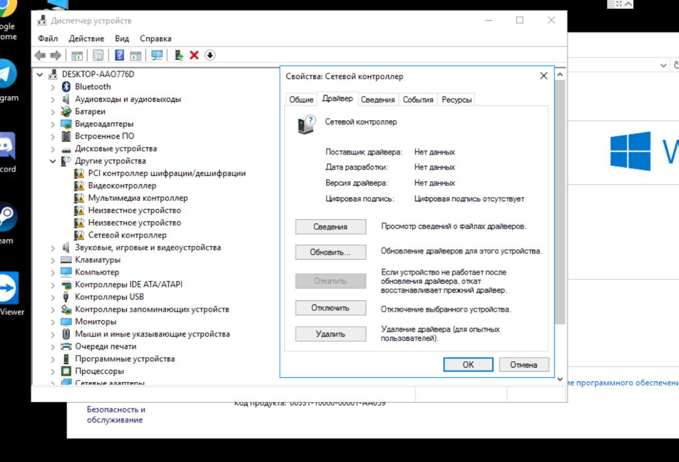Screen dimensions: 679x462
Task: Switch to the Ресурсы tab
Action: coord(457,100)
